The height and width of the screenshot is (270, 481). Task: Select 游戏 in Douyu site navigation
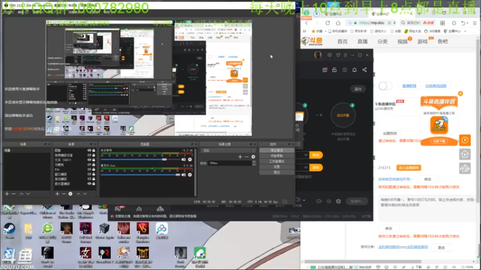click(x=423, y=41)
